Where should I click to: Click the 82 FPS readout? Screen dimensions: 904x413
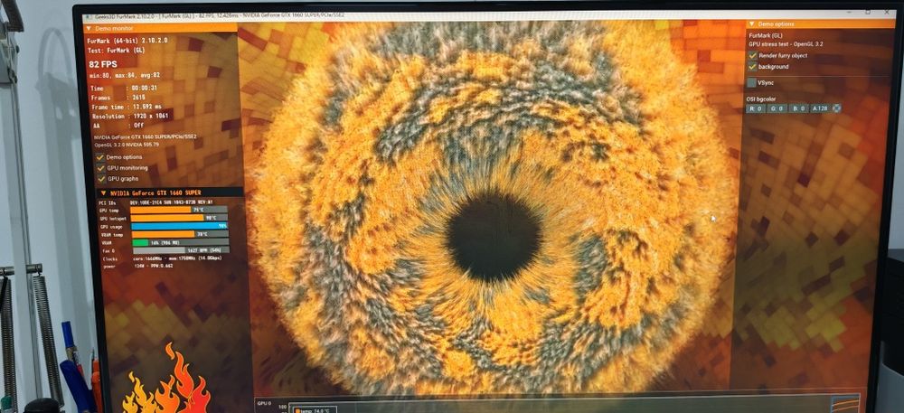click(103, 64)
